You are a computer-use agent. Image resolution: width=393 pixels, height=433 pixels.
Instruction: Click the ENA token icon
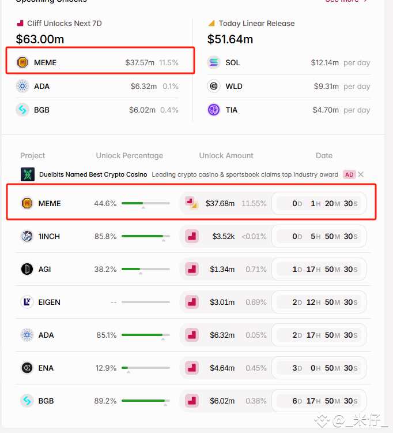tap(27, 368)
